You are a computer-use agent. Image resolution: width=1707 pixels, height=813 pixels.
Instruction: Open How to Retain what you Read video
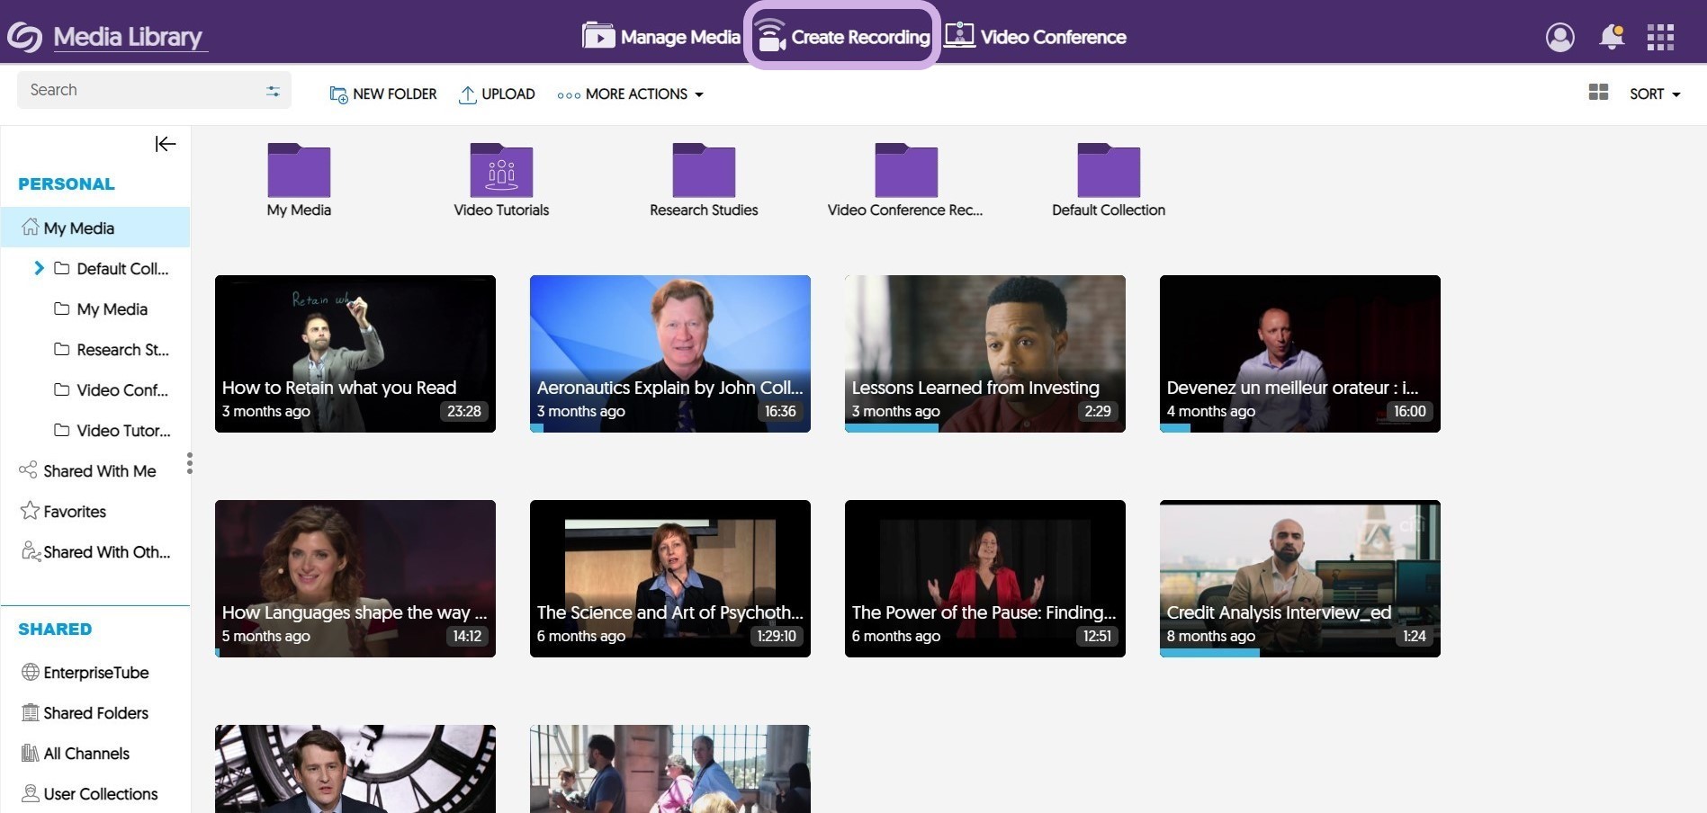click(355, 353)
